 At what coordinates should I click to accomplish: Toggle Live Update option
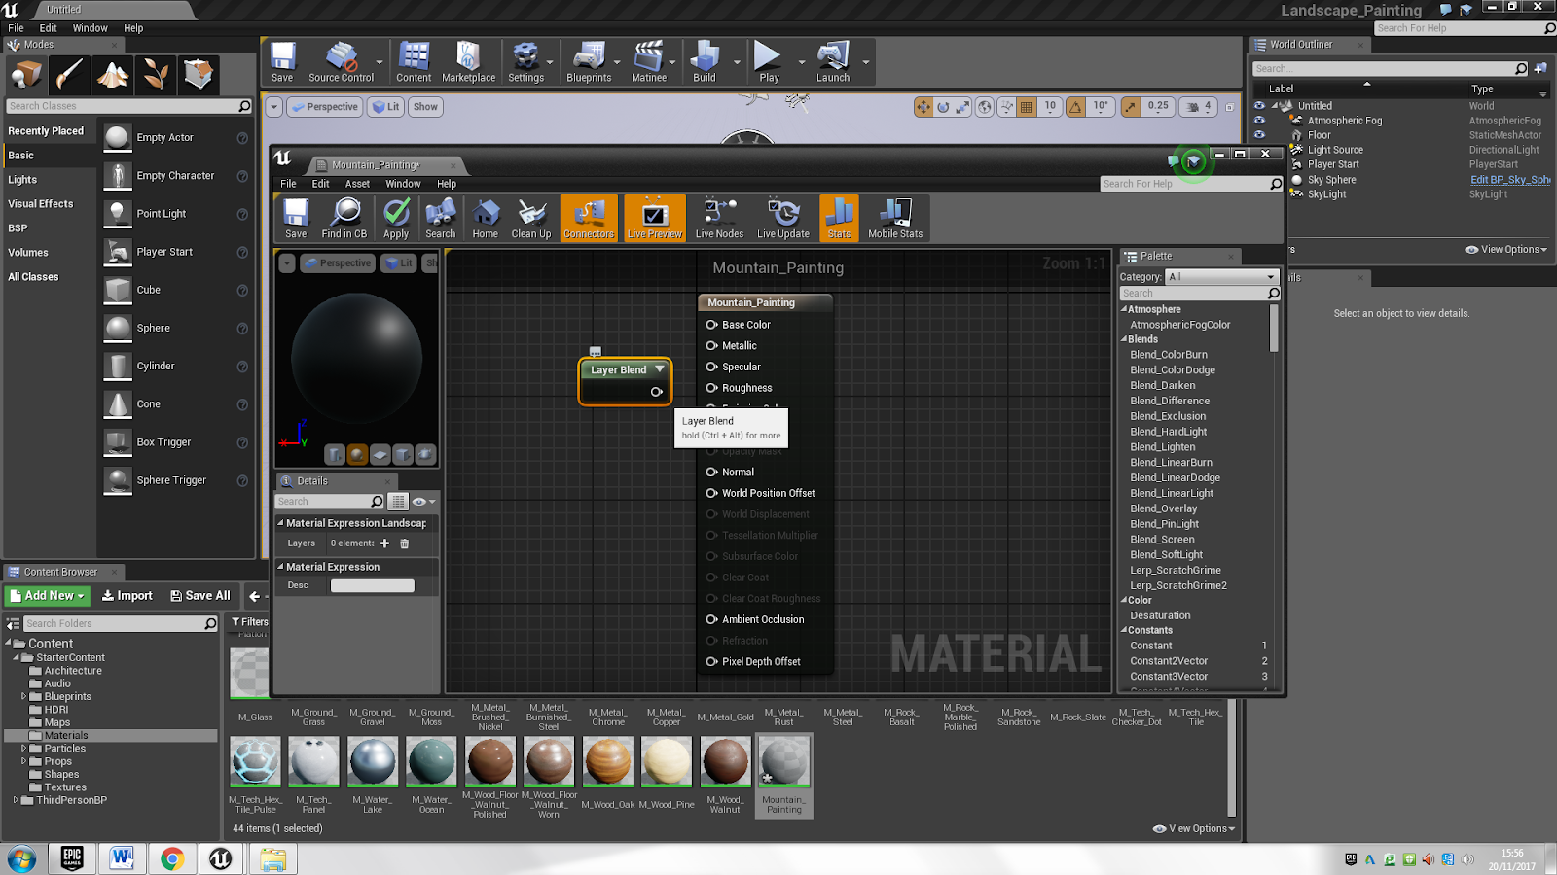click(783, 218)
